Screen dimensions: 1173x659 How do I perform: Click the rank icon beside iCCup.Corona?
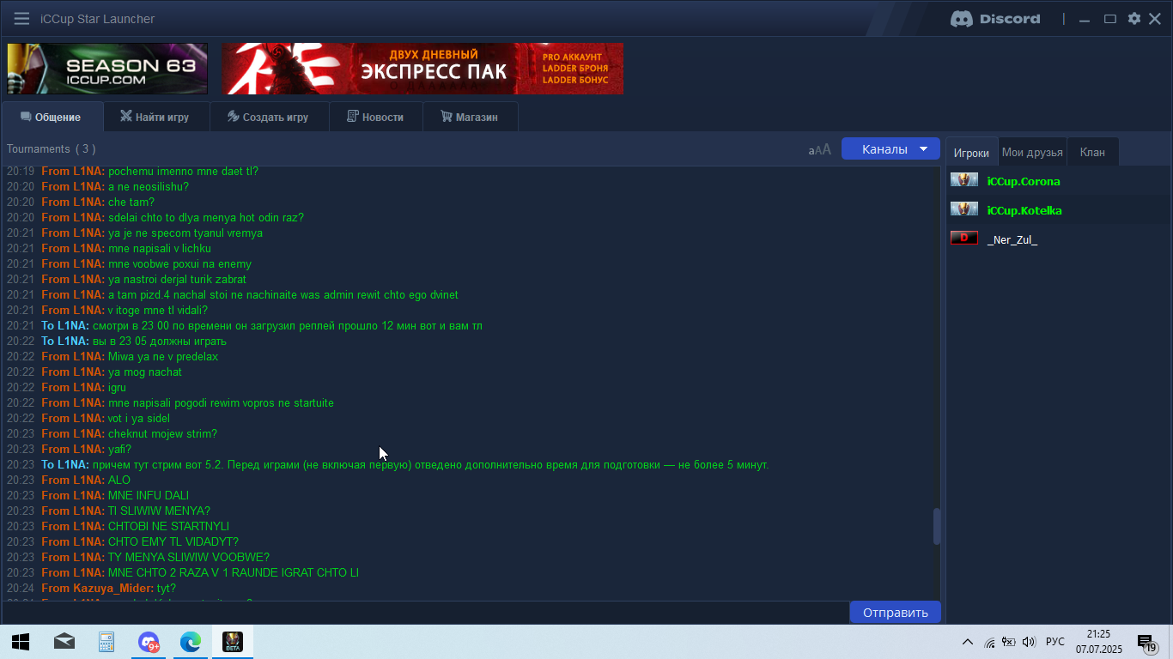(x=964, y=180)
